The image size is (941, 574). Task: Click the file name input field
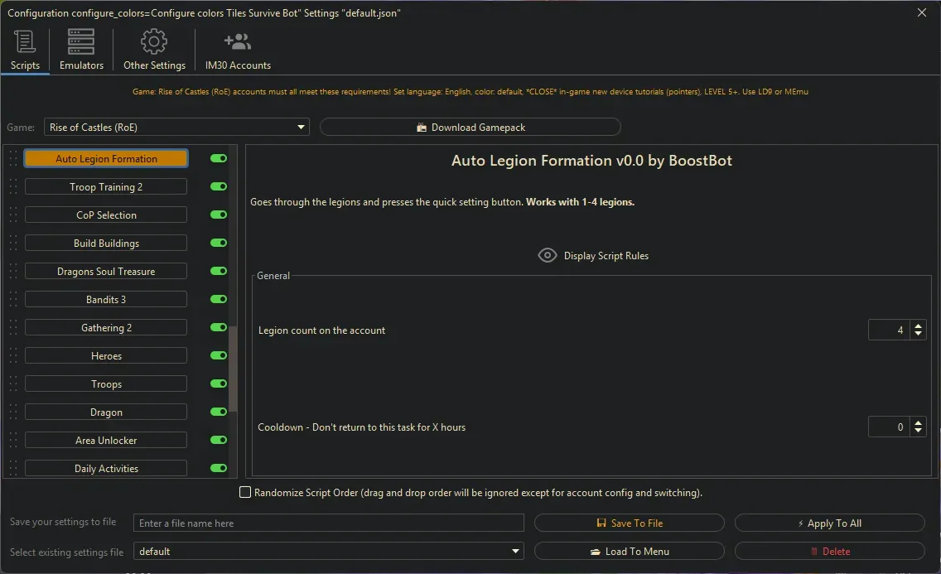point(328,523)
